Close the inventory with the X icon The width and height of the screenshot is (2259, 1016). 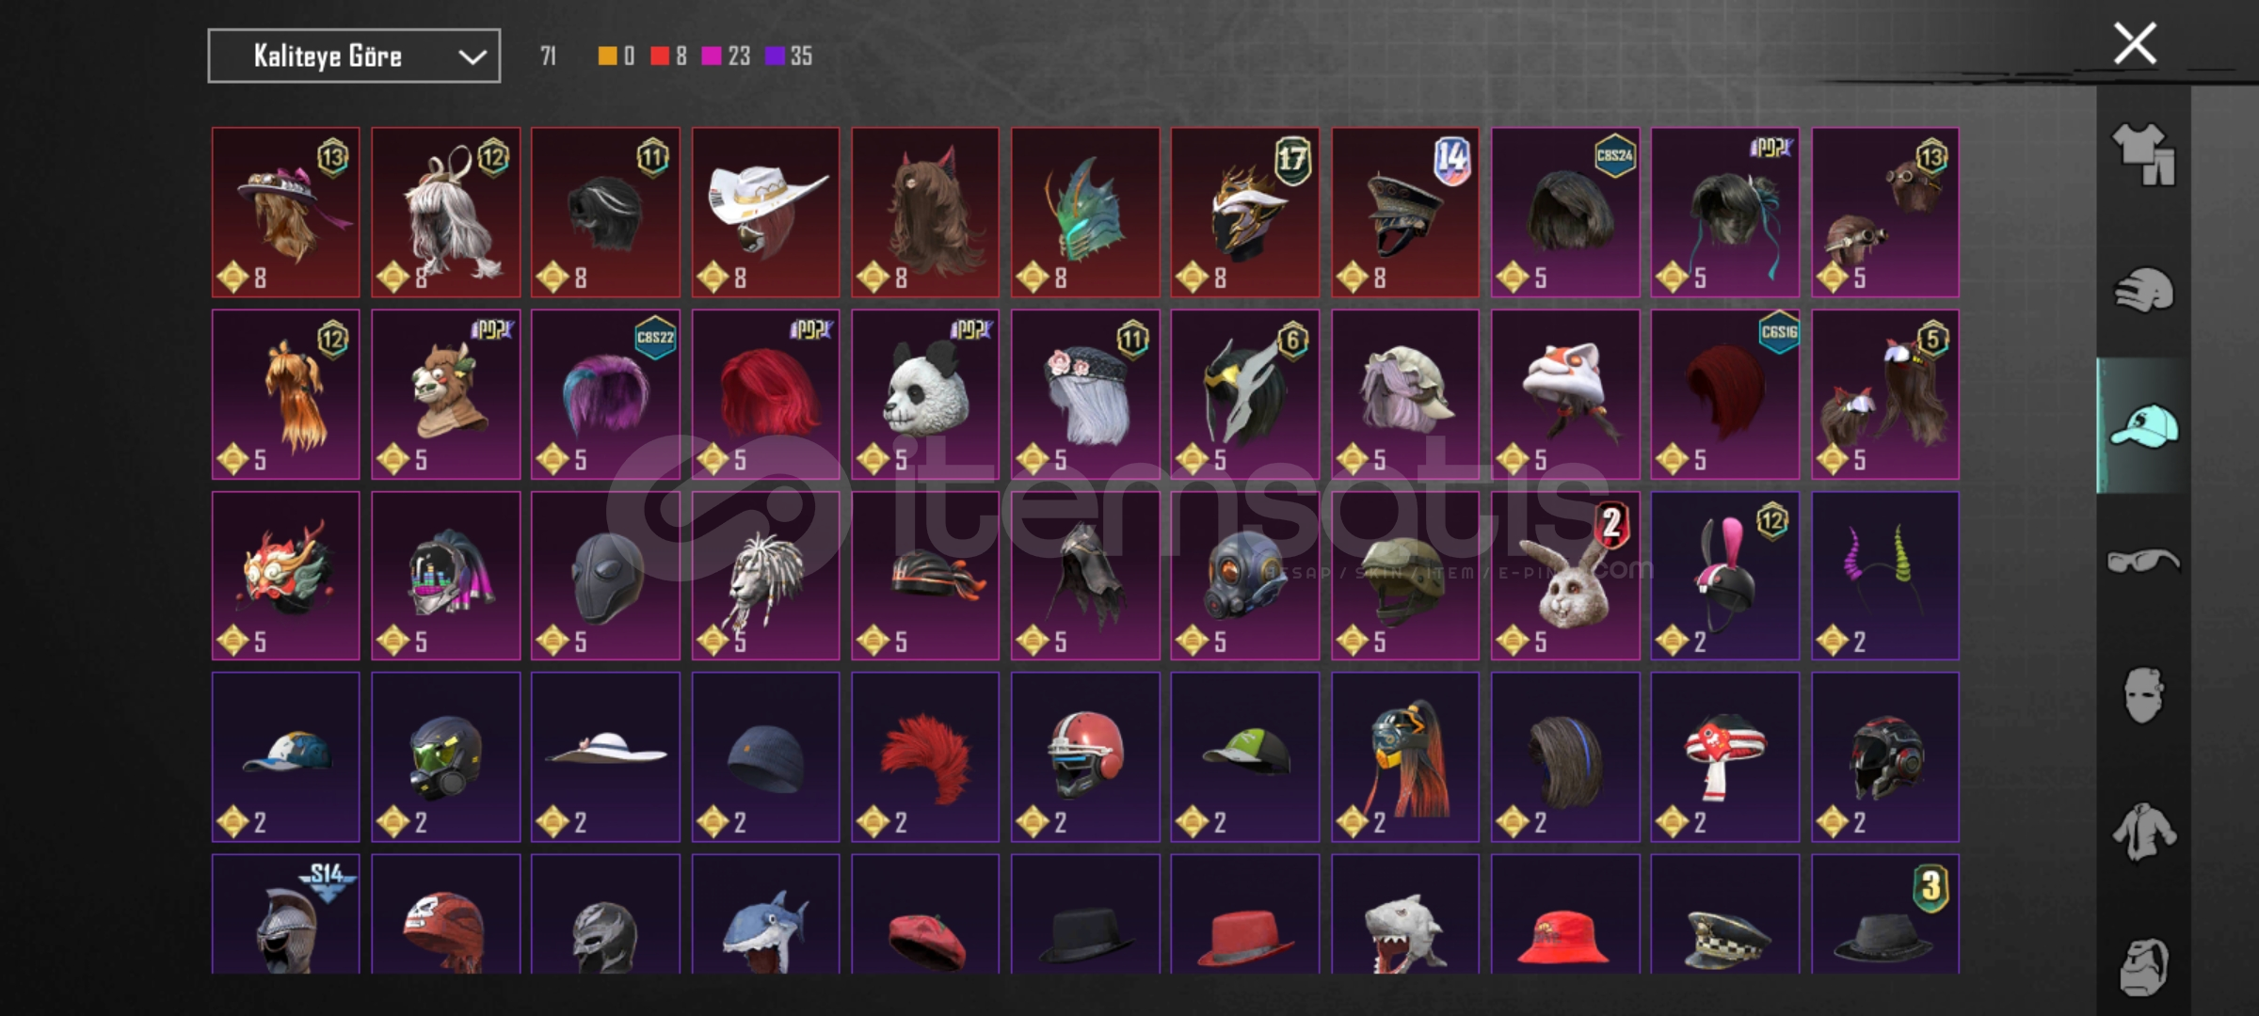coord(2135,43)
